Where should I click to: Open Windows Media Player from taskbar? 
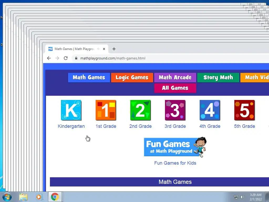[39, 197]
